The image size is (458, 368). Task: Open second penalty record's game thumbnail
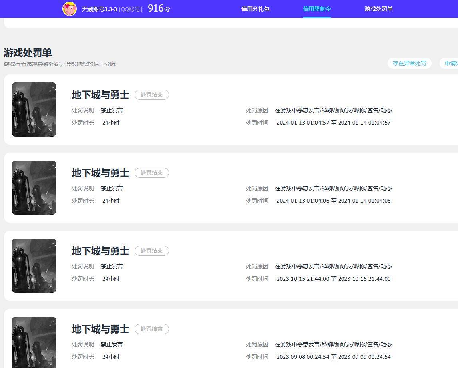(34, 187)
